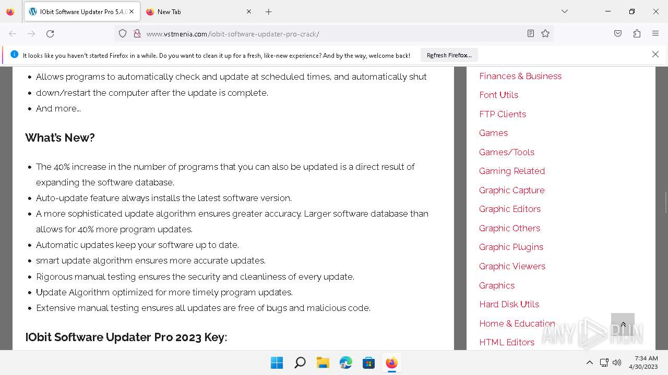668x375 pixels.
Task: Open HTML Editors category
Action: (507, 342)
